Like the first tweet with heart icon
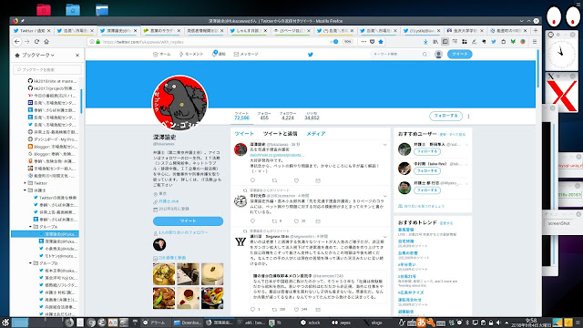Viewport: 583px width, 328px height. [296, 180]
